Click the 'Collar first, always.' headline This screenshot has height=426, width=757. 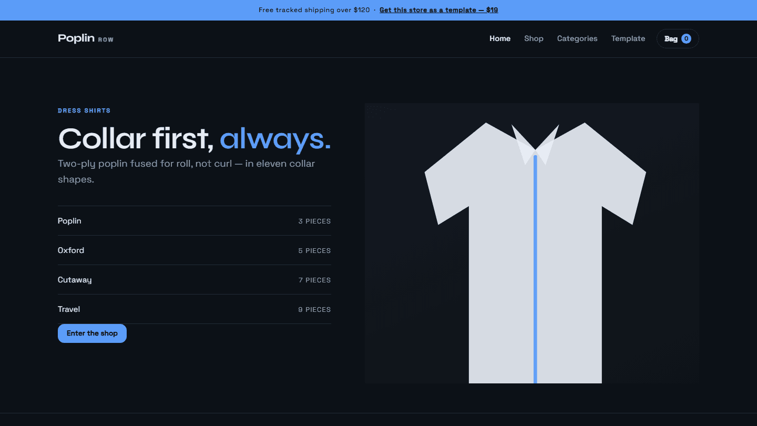[x=195, y=138]
